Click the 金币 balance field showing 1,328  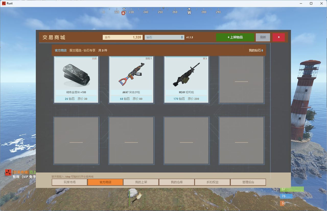pos(122,37)
